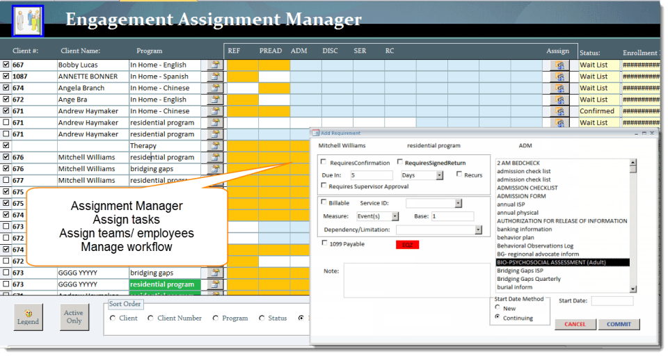Click Assign icon for Angela Branch row
Image resolution: width=668 pixels, height=356 pixels.
click(x=559, y=88)
